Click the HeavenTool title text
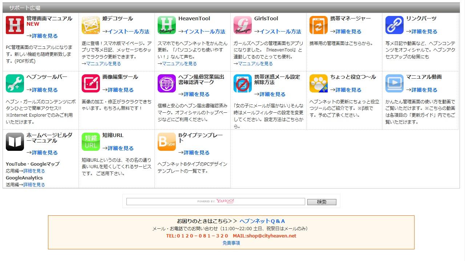 (x=194, y=18)
